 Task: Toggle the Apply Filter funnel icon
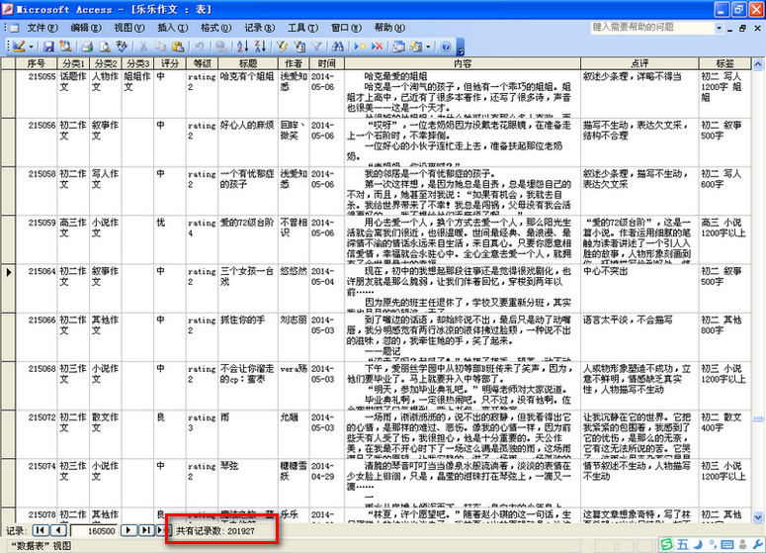(316, 46)
